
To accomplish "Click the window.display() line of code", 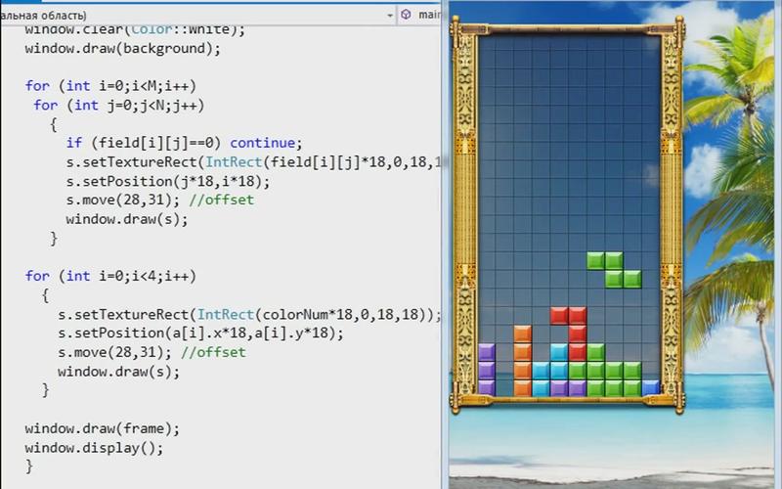I will tap(94, 447).
